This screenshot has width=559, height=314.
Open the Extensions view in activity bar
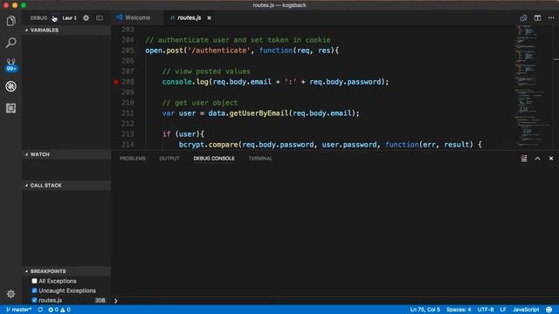click(x=10, y=108)
